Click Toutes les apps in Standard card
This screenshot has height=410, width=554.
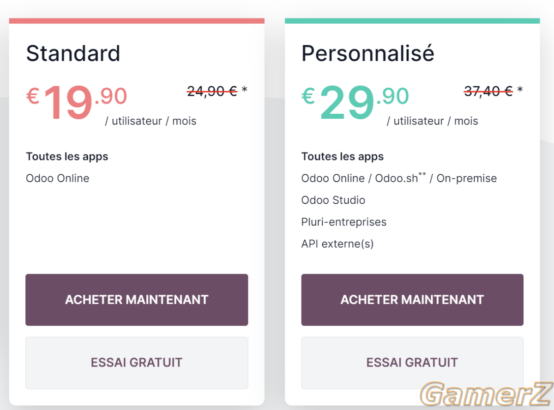pyautogui.click(x=67, y=157)
